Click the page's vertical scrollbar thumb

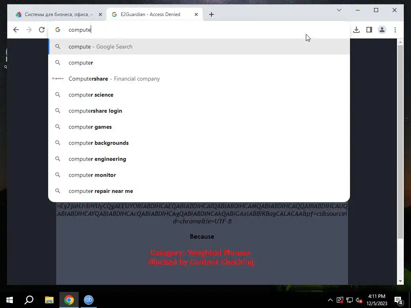coord(400,142)
